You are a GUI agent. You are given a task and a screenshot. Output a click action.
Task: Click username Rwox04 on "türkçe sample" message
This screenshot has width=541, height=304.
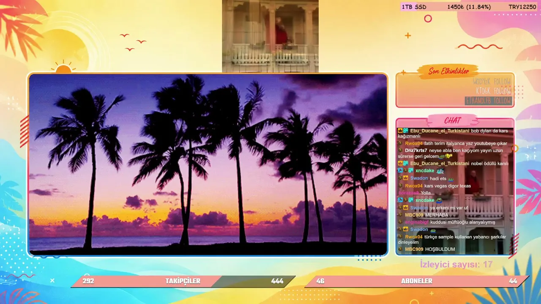(x=414, y=237)
